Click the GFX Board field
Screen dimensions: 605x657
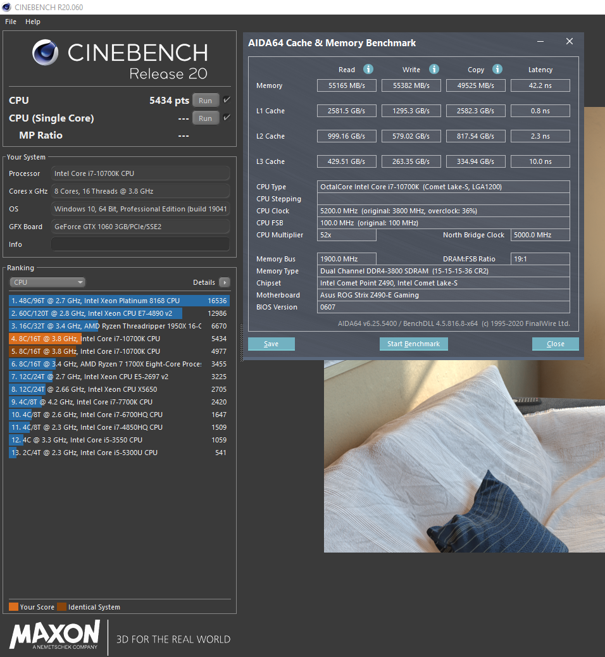(x=140, y=227)
